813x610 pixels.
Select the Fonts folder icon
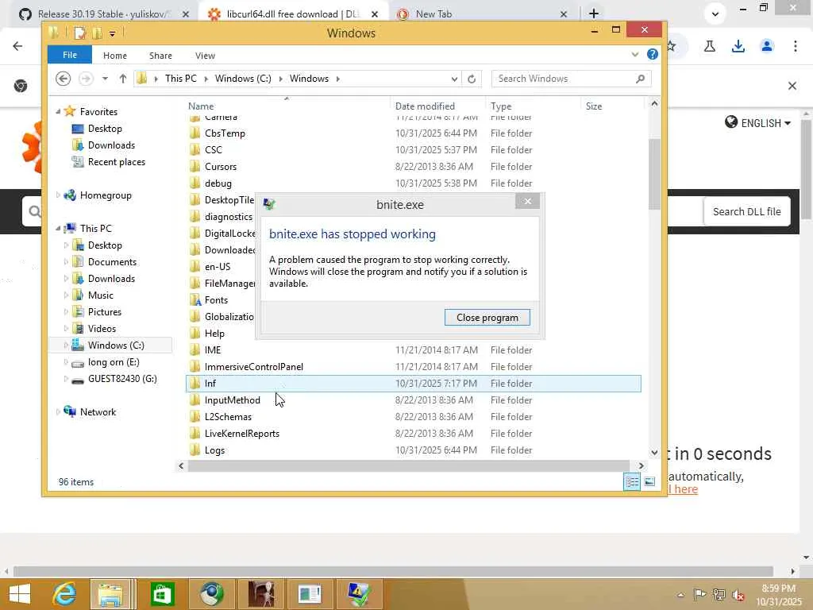tap(195, 299)
